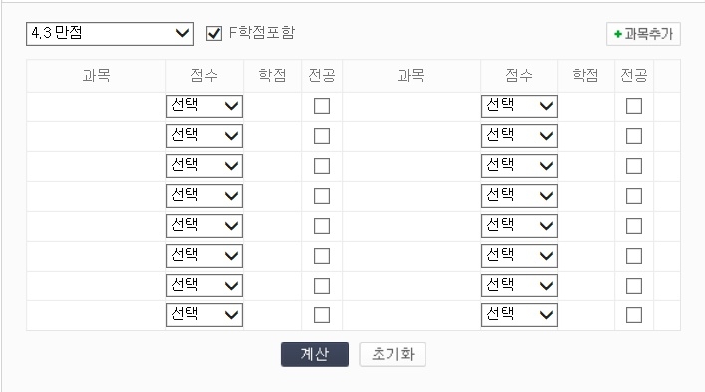Click the 계산 button
Screen dimensions: 705x392
pyautogui.click(x=315, y=355)
